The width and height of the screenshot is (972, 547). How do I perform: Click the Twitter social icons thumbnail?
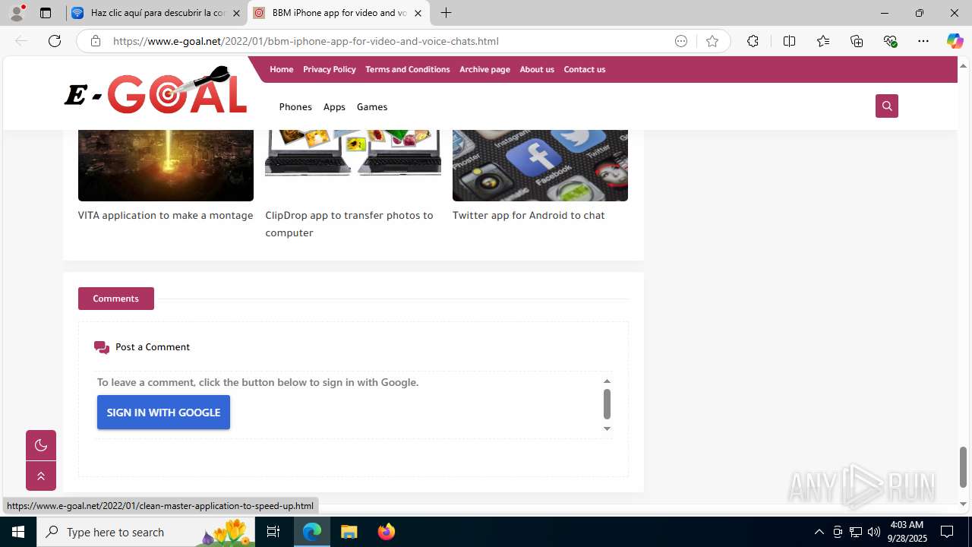click(540, 165)
